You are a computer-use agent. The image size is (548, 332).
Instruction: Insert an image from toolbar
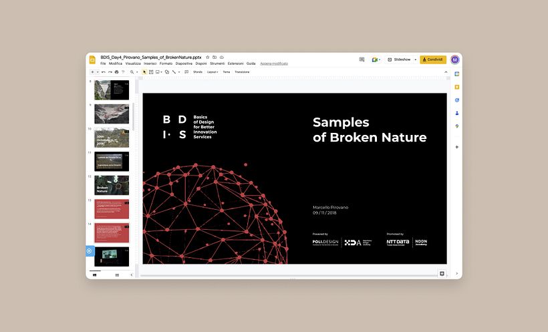[158, 72]
